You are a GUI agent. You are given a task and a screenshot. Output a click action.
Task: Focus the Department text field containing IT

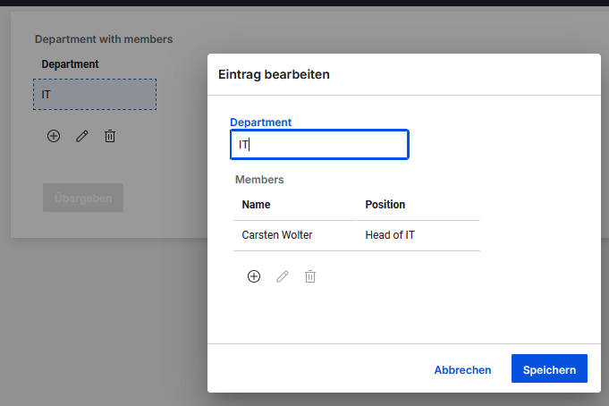point(319,144)
